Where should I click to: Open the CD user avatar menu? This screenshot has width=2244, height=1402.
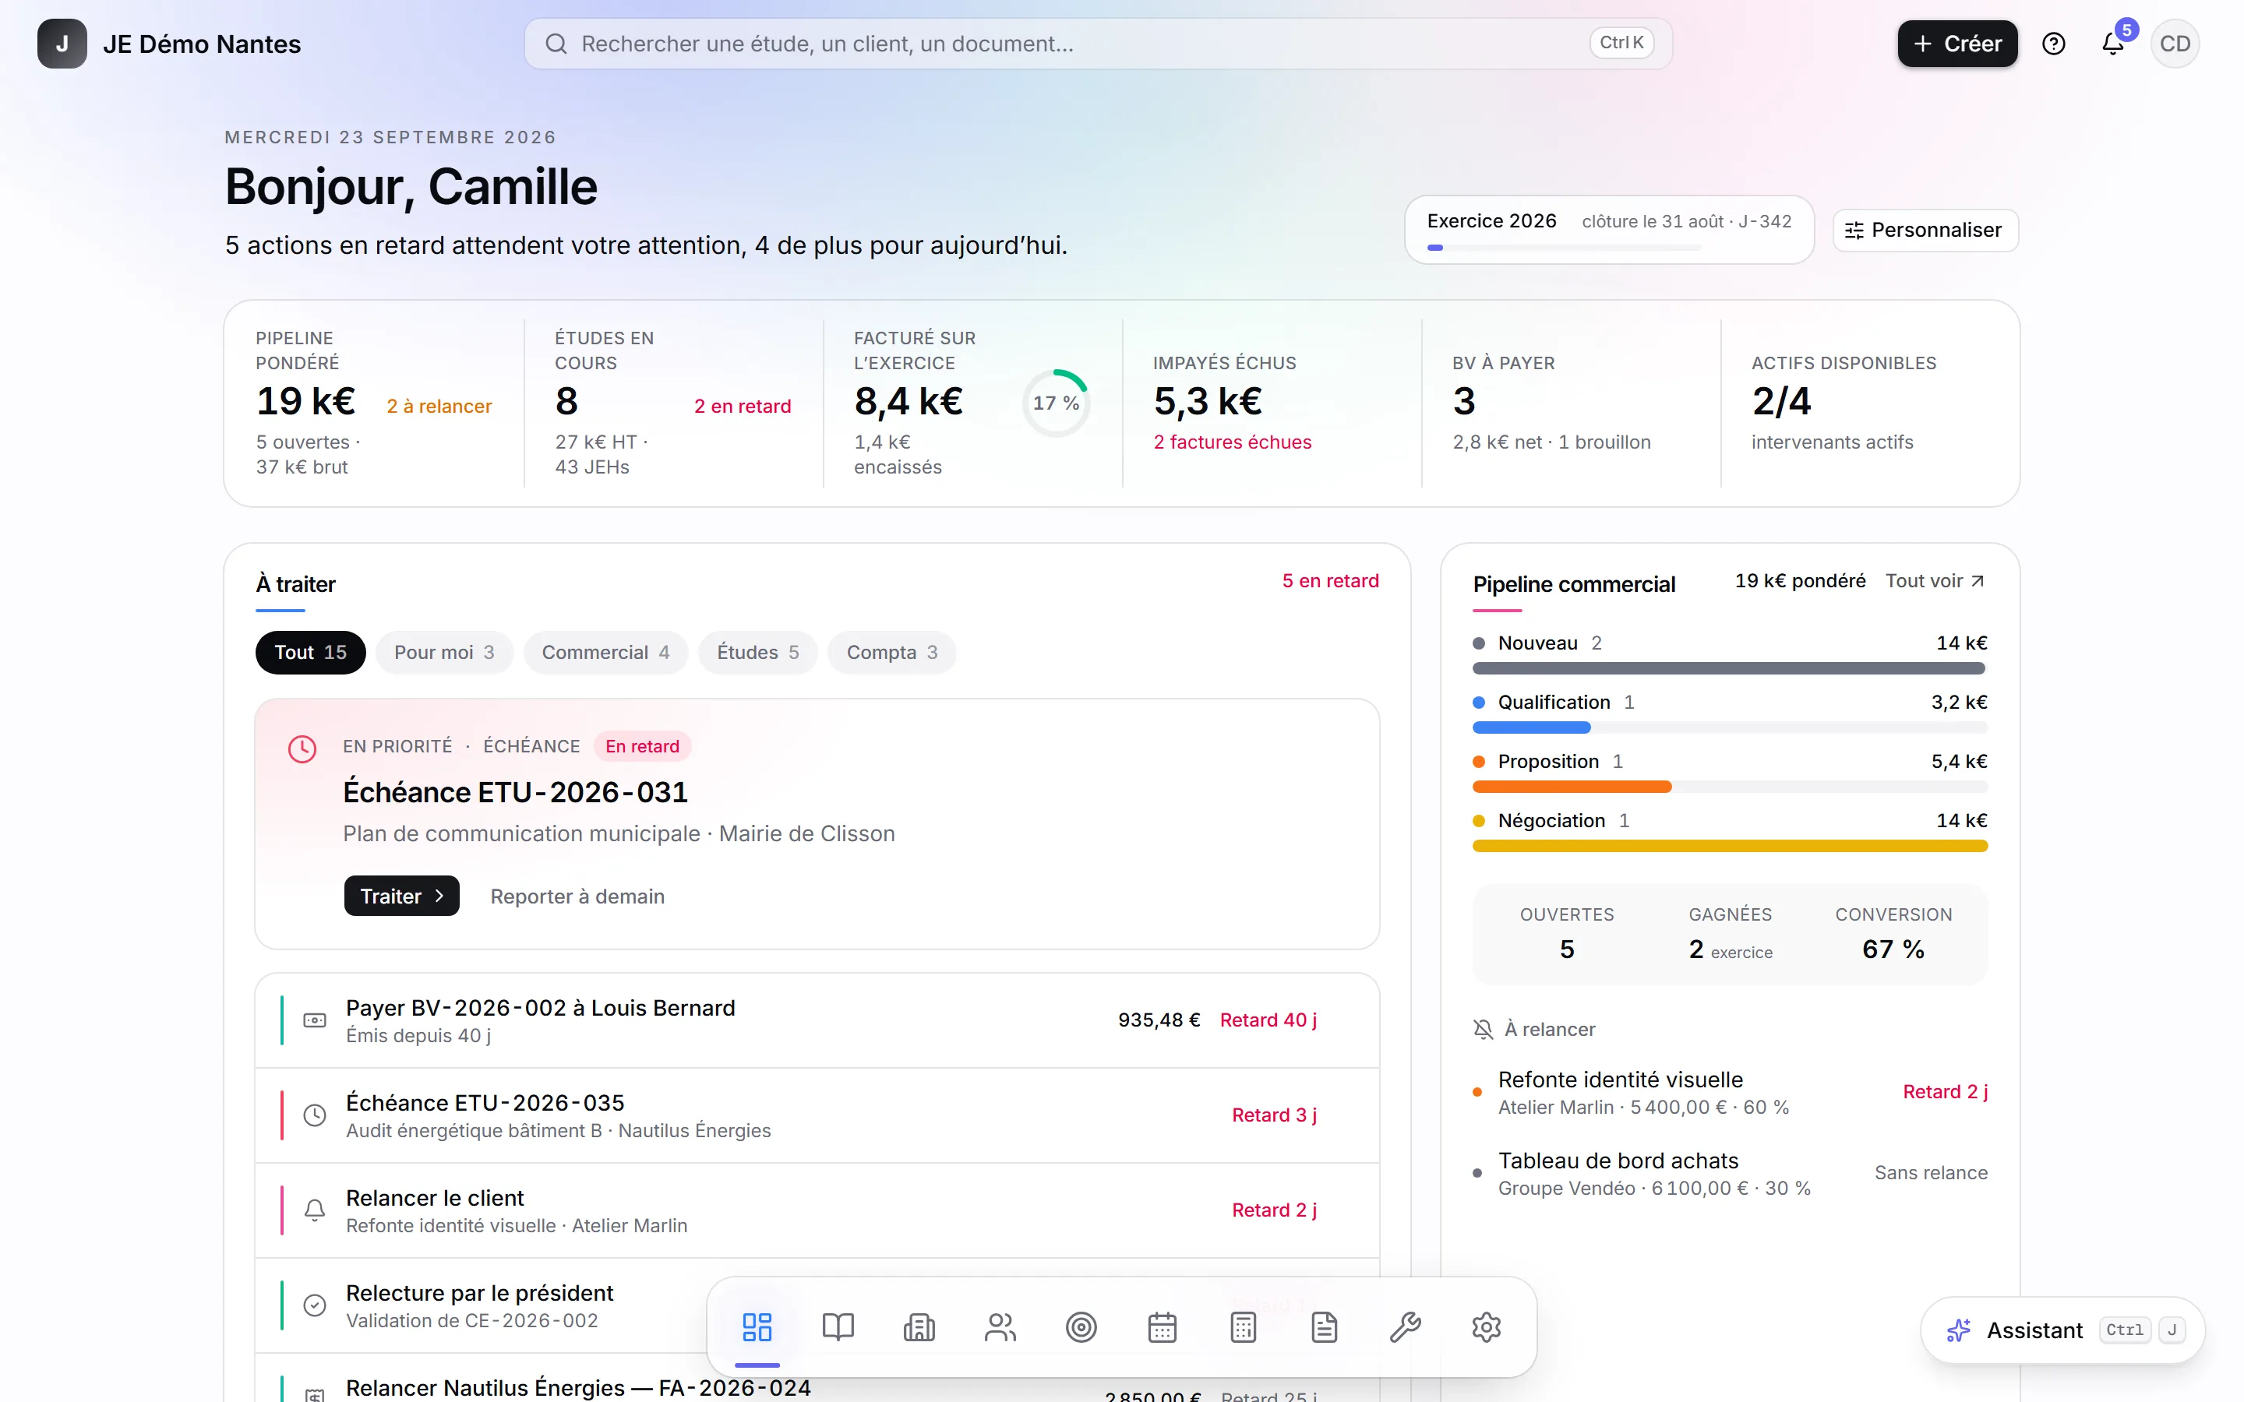click(x=2175, y=44)
